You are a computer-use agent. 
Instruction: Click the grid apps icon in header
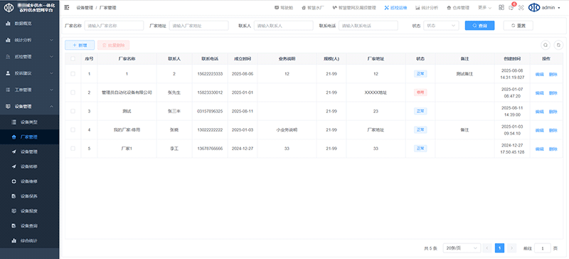(501, 7)
